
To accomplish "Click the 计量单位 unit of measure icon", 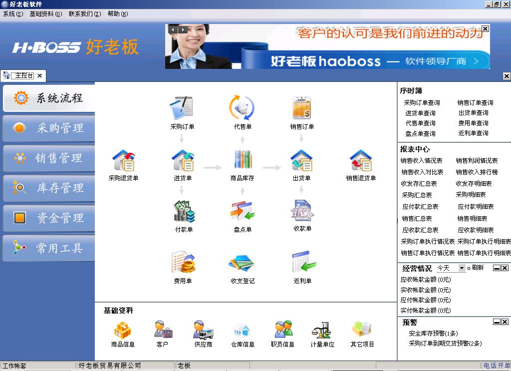I will point(322,330).
